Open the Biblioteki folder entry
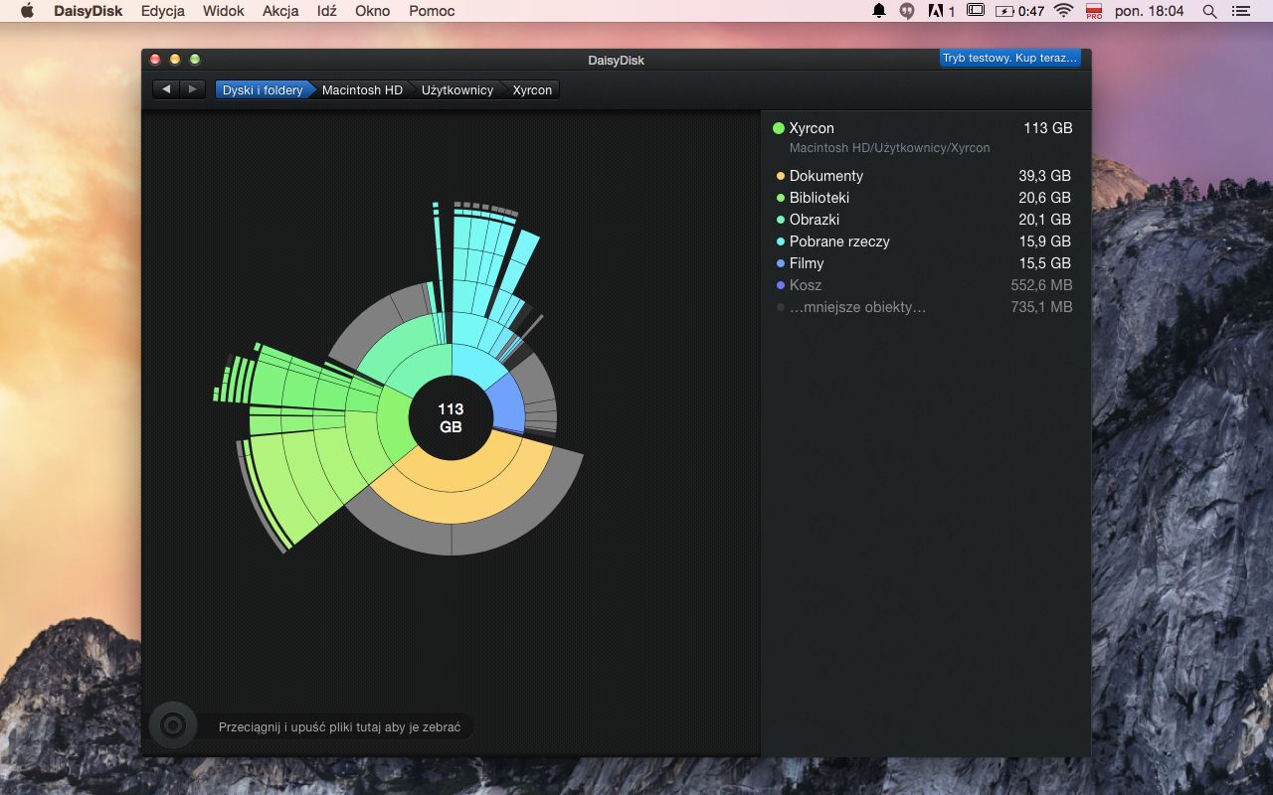 point(923,198)
